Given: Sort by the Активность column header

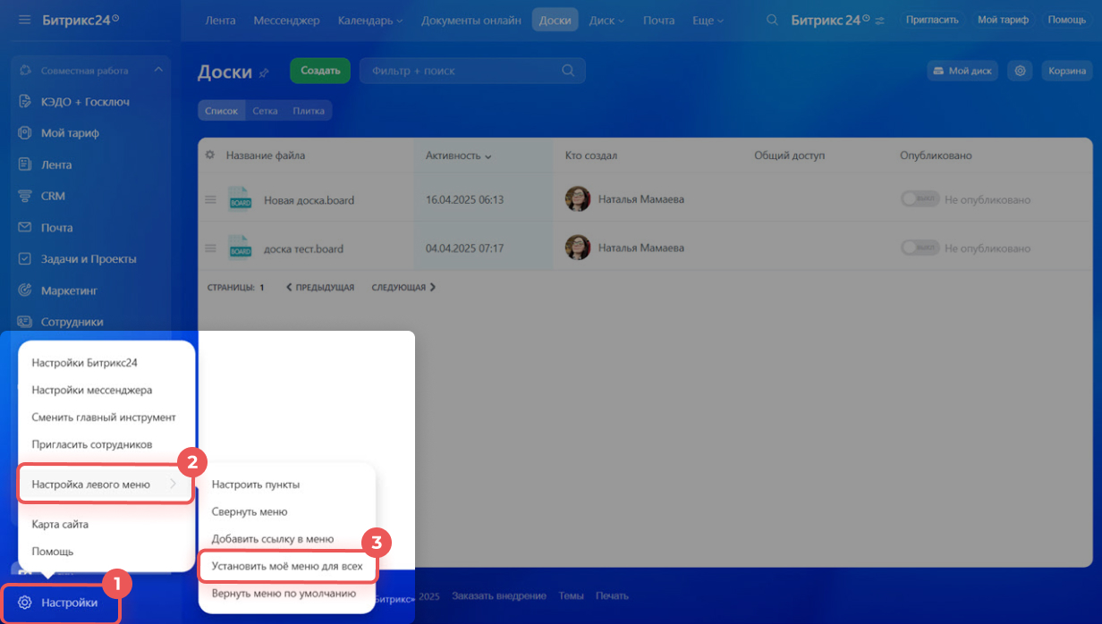Looking at the screenshot, I should coord(459,156).
